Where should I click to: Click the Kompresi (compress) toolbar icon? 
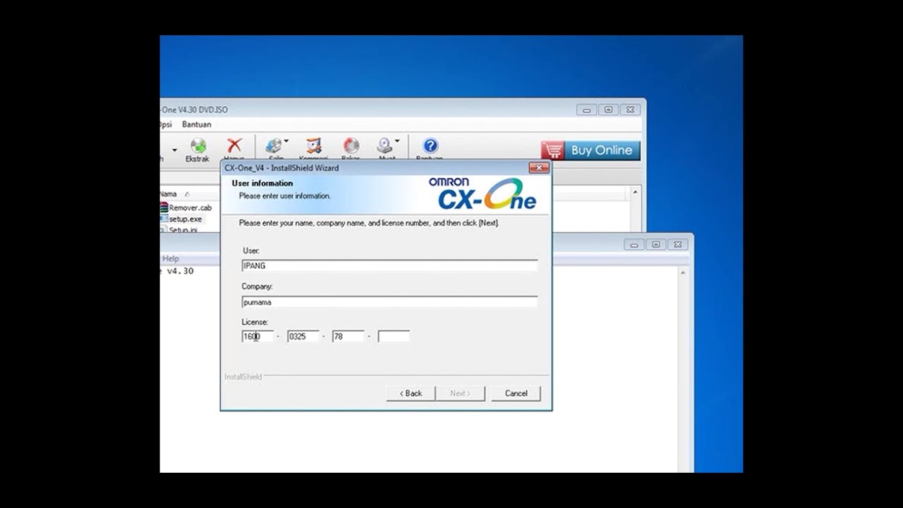(x=314, y=146)
